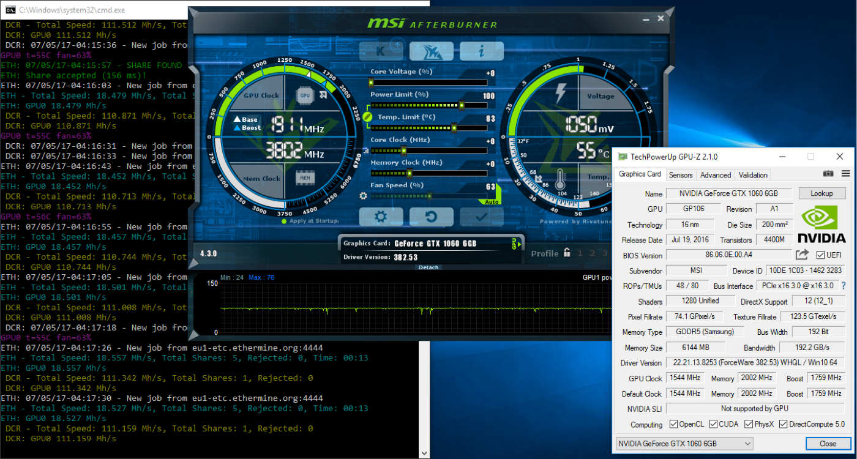Switch to the Sensors tab

point(681,175)
